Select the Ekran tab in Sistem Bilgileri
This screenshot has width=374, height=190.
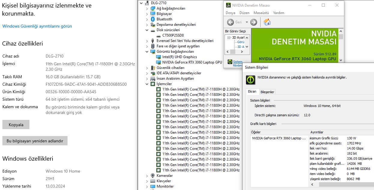(252, 91)
